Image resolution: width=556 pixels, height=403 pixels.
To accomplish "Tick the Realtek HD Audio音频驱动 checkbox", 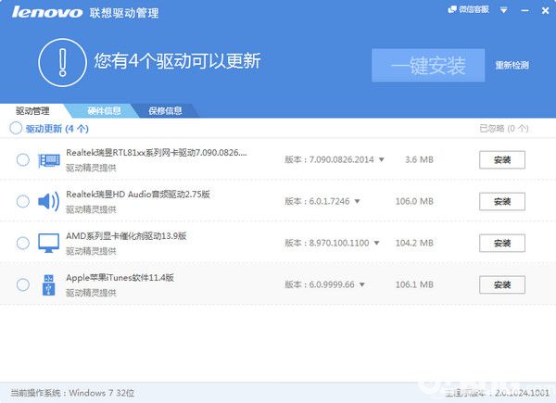I will coord(23,201).
